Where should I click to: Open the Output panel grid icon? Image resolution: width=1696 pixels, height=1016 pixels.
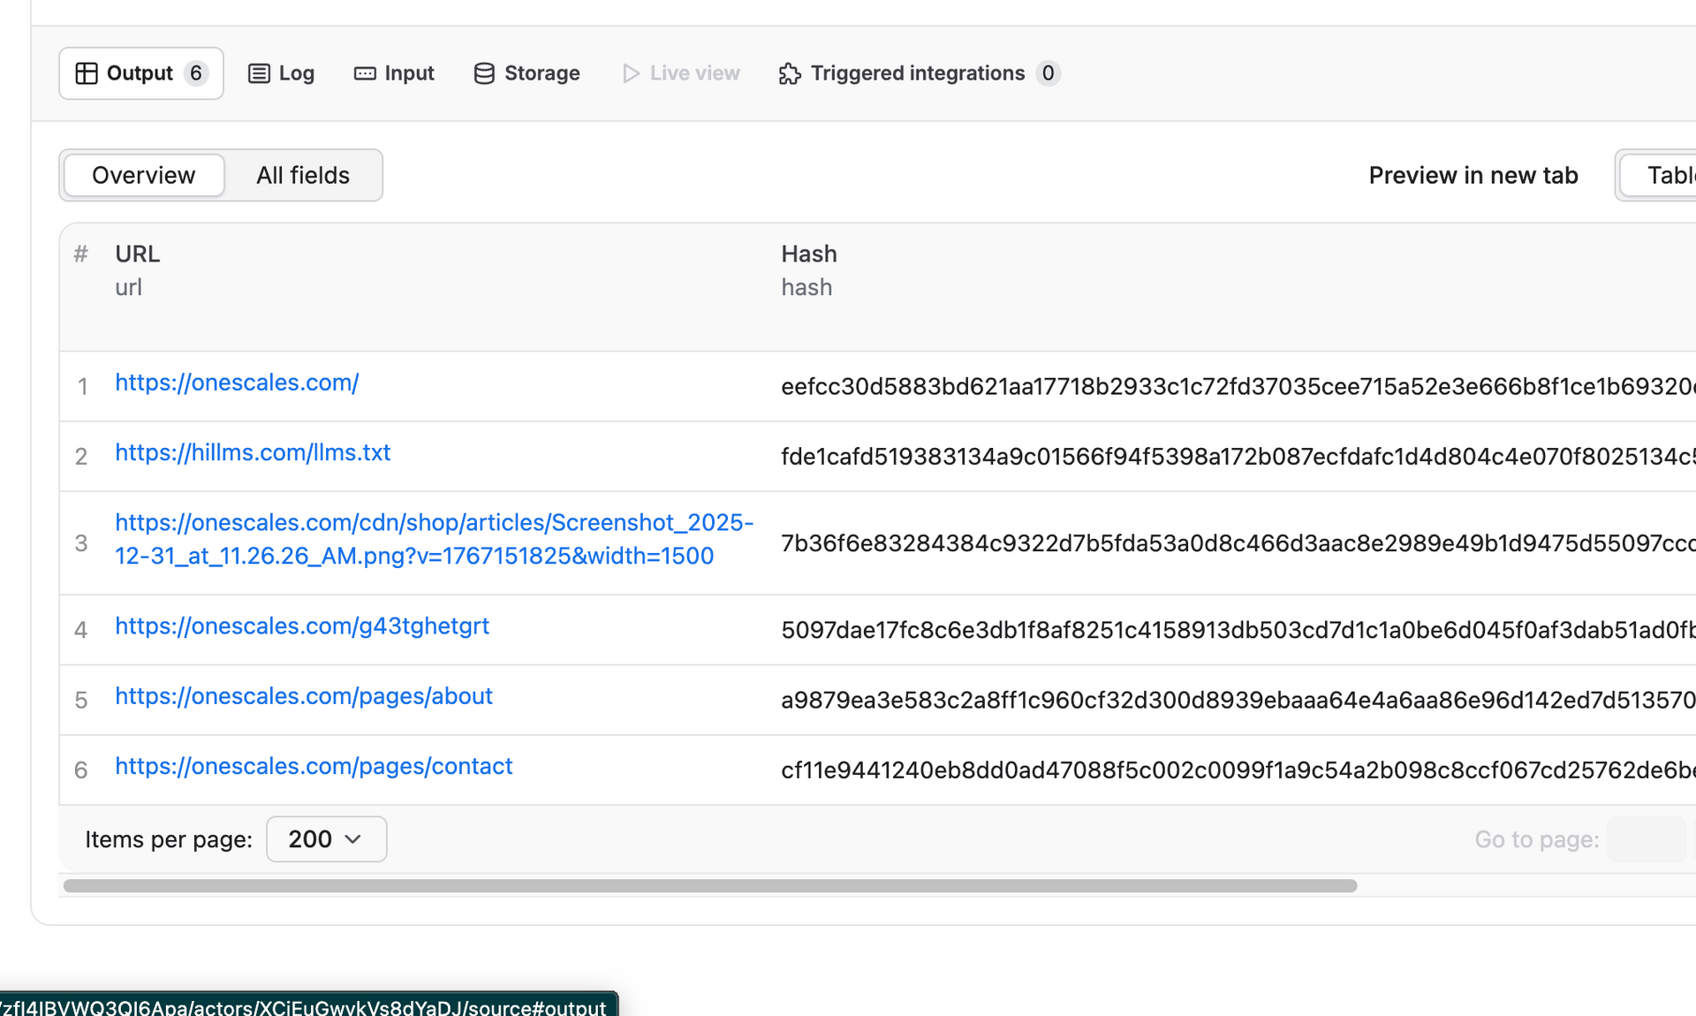pos(87,73)
